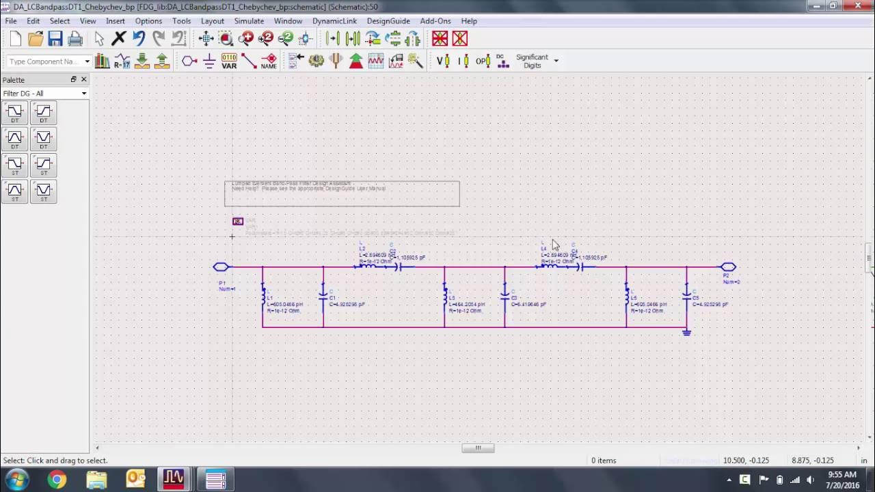Viewport: 875px width, 492px height.
Task: Annotate voltages with the V icon
Action: click(442, 61)
